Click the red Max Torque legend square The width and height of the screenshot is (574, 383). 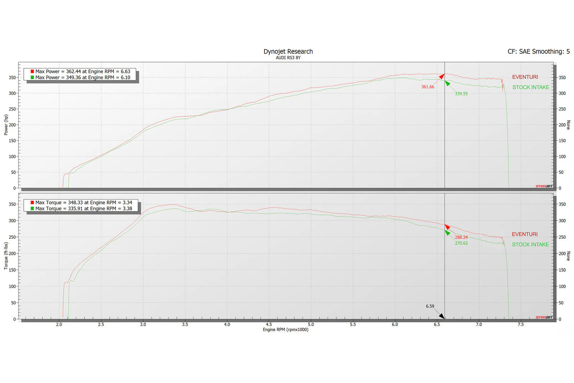pos(32,202)
